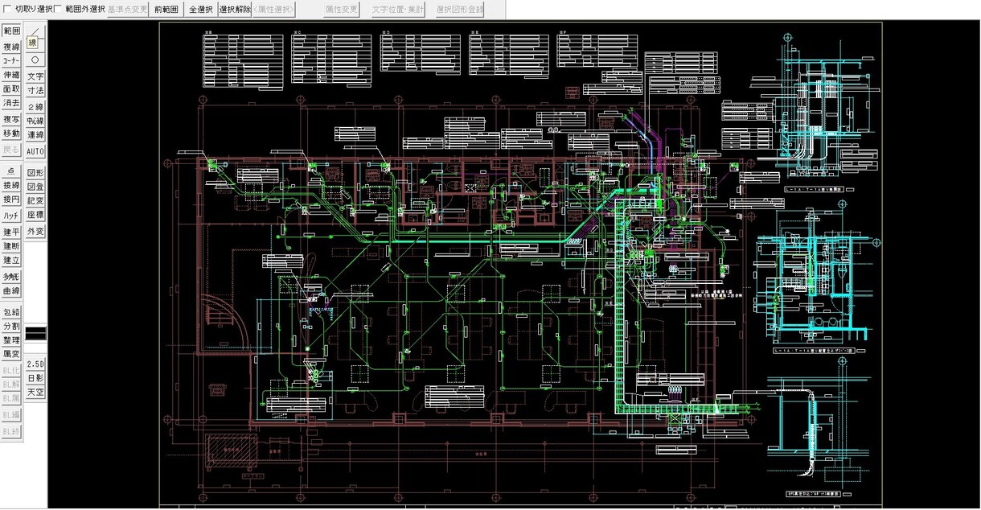Enable the 切取り選択 checkbox
Image resolution: width=981 pixels, height=510 pixels.
pyautogui.click(x=8, y=10)
